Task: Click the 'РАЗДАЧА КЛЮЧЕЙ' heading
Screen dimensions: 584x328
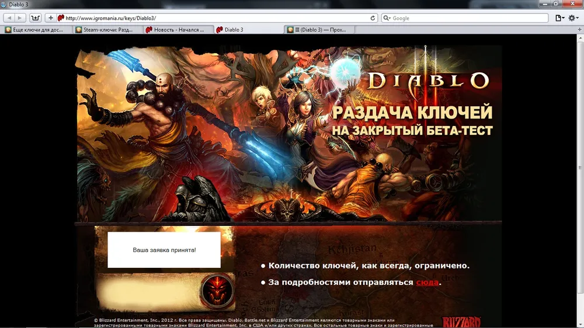Action: (x=412, y=113)
